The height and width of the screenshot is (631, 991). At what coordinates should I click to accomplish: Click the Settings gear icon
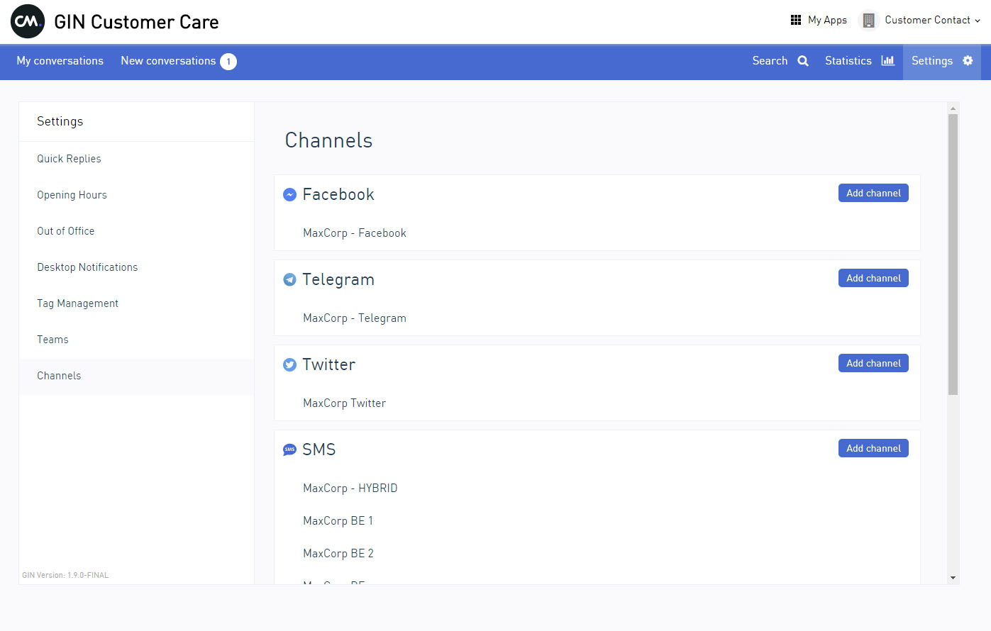pyautogui.click(x=968, y=60)
